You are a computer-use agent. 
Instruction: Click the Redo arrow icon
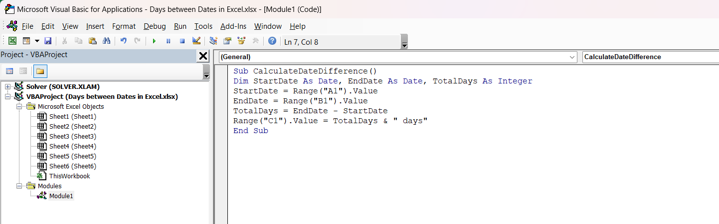137,41
